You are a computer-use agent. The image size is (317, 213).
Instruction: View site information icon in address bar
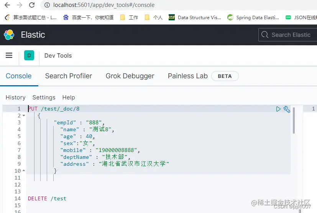(x=47, y=5)
